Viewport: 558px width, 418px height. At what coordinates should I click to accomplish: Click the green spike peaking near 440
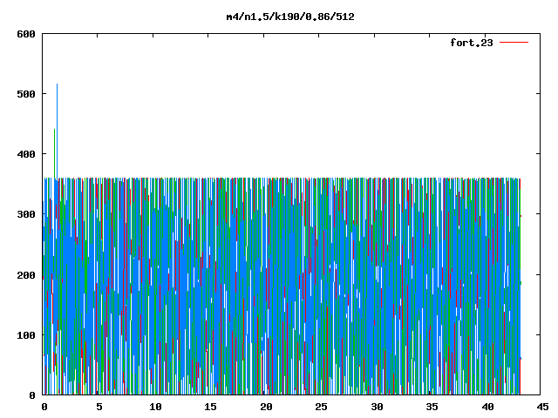54,153
